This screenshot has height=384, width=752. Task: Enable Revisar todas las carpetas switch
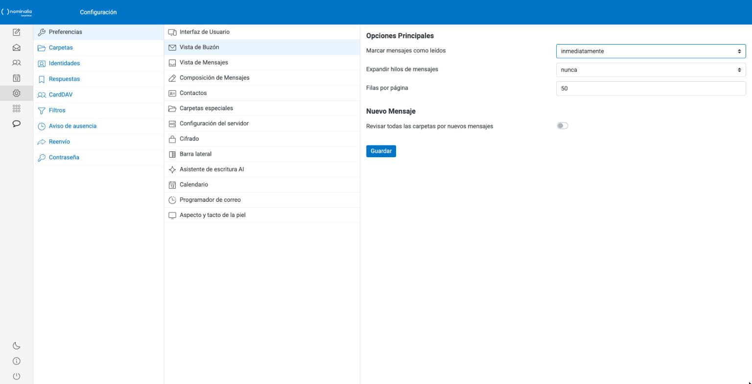point(562,126)
